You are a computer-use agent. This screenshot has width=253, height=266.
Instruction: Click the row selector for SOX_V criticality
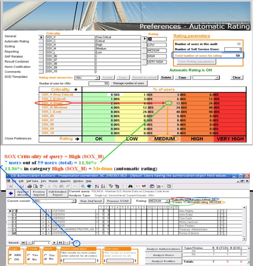[x=41, y=37]
